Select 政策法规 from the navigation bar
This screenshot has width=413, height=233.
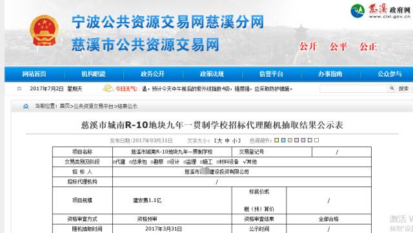pos(212,74)
